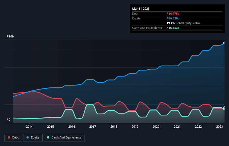The height and width of the screenshot is (146, 229).
Task: Toggle the Debt series in the legend
Action: [13, 138]
